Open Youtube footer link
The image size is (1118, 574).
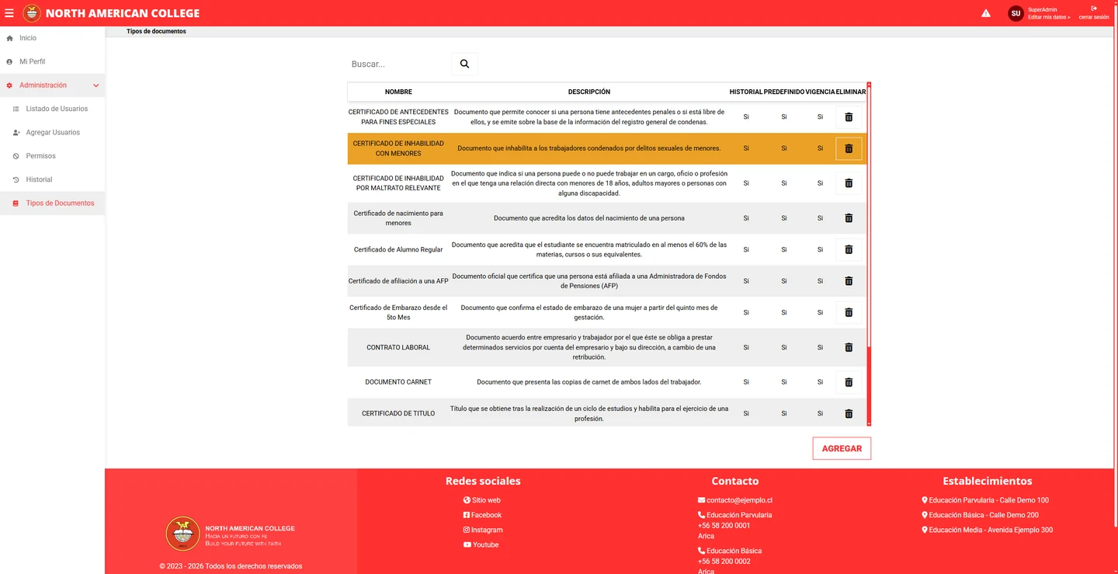(x=481, y=544)
